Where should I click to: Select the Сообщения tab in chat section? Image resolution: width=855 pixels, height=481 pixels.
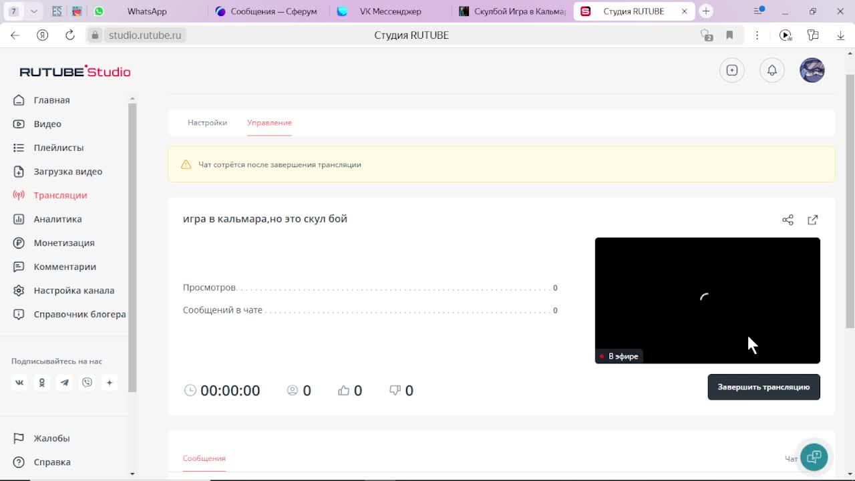pos(204,458)
